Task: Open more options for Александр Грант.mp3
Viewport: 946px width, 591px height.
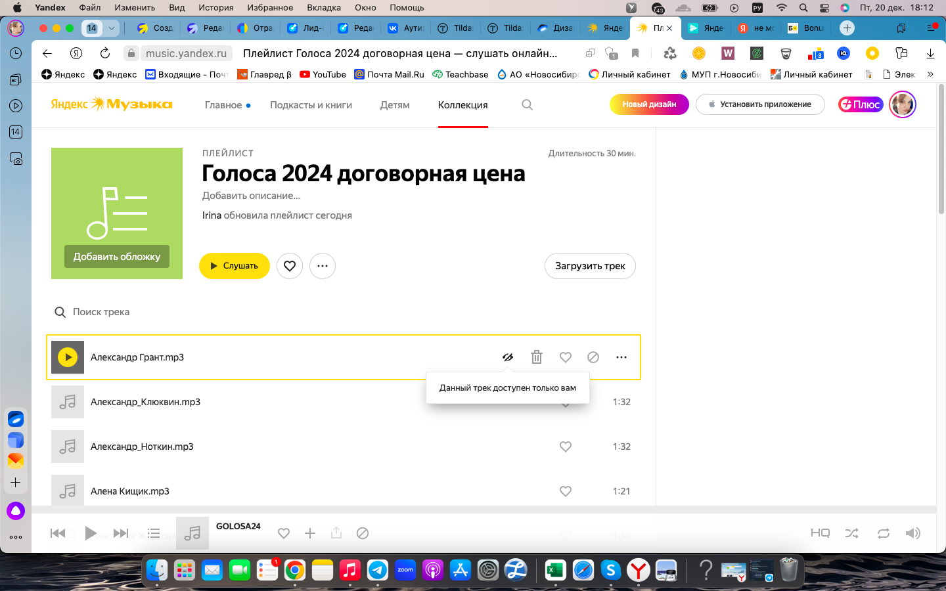Action: 621,357
